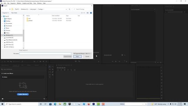Click the Libraries panel cloud sync icon
188x106 pixels.
click(x=3, y=99)
